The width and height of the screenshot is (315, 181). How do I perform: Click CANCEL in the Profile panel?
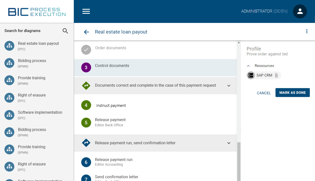click(263, 93)
